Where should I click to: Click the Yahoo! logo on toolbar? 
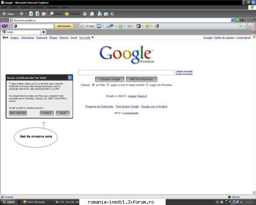coord(5,26)
